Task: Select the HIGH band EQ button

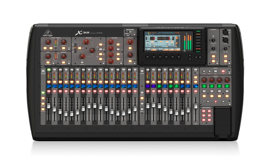Action: (100, 45)
